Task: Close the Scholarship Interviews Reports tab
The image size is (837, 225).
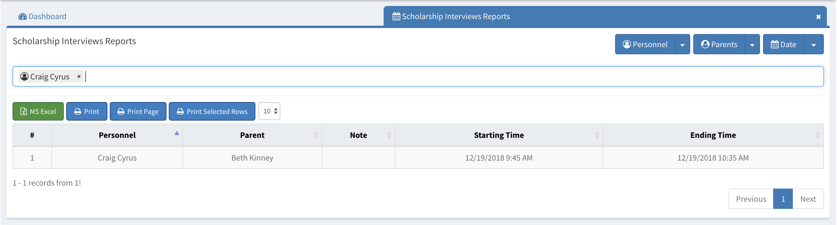Action: coord(819,17)
